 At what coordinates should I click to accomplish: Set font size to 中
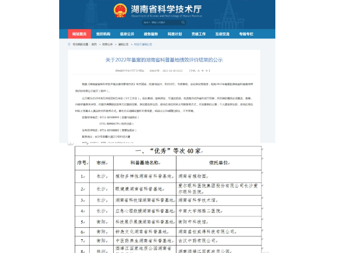(202, 71)
